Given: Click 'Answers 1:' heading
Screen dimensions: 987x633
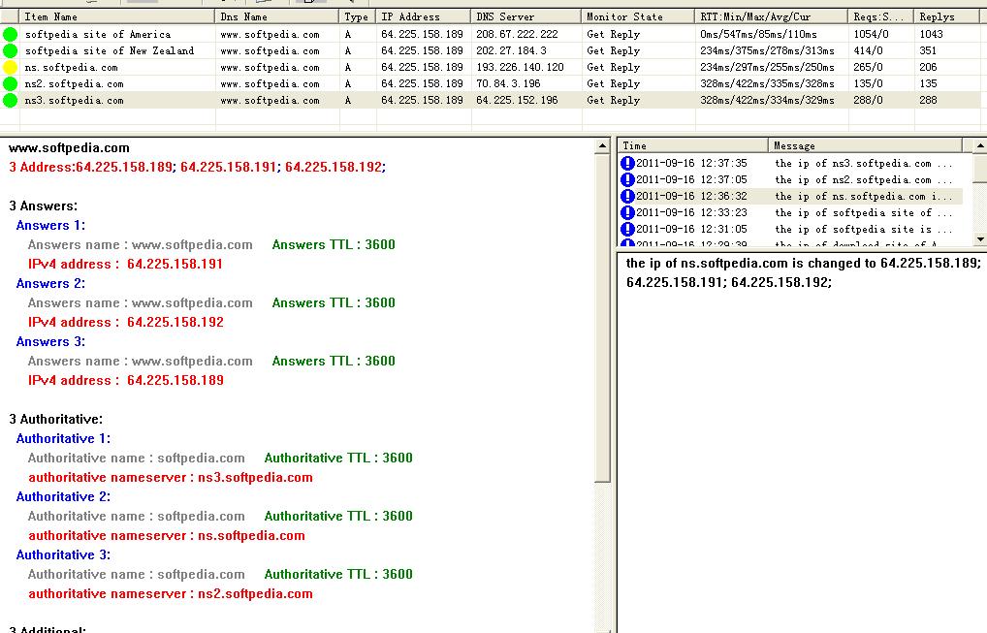Looking at the screenshot, I should (x=51, y=225).
